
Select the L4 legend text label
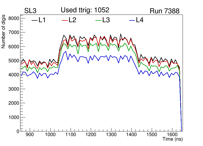(139, 20)
